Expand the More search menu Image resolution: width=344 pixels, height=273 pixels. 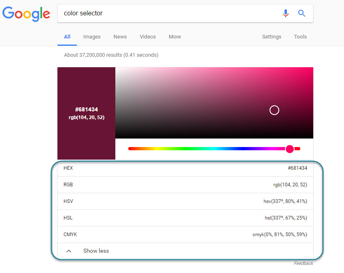coord(175,37)
